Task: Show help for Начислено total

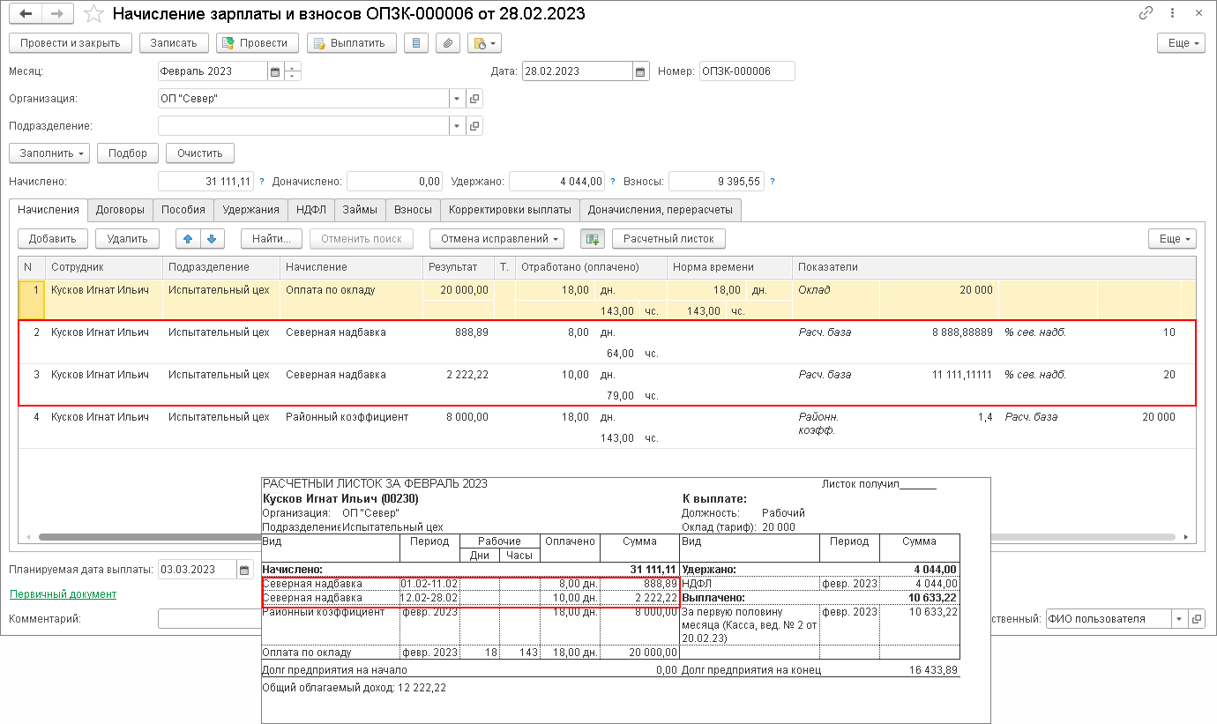Action: pos(262,182)
